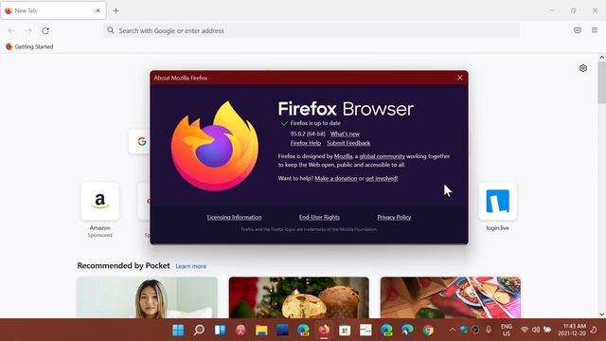
Task: Open the Pocket story with bread photo
Action: tap(299, 297)
